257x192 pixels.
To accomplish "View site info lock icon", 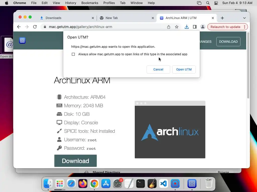I will 45,27.
